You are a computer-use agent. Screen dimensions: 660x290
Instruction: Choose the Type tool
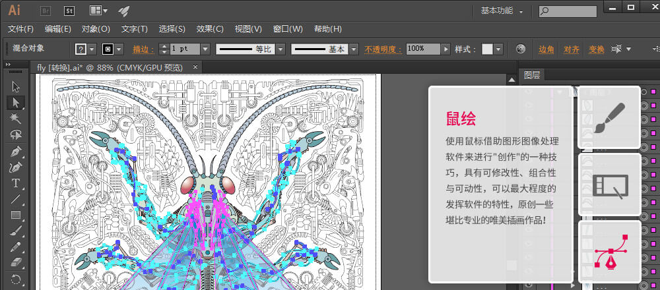click(15, 183)
